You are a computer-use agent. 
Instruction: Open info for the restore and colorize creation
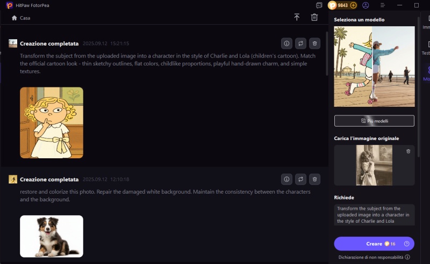click(286, 179)
